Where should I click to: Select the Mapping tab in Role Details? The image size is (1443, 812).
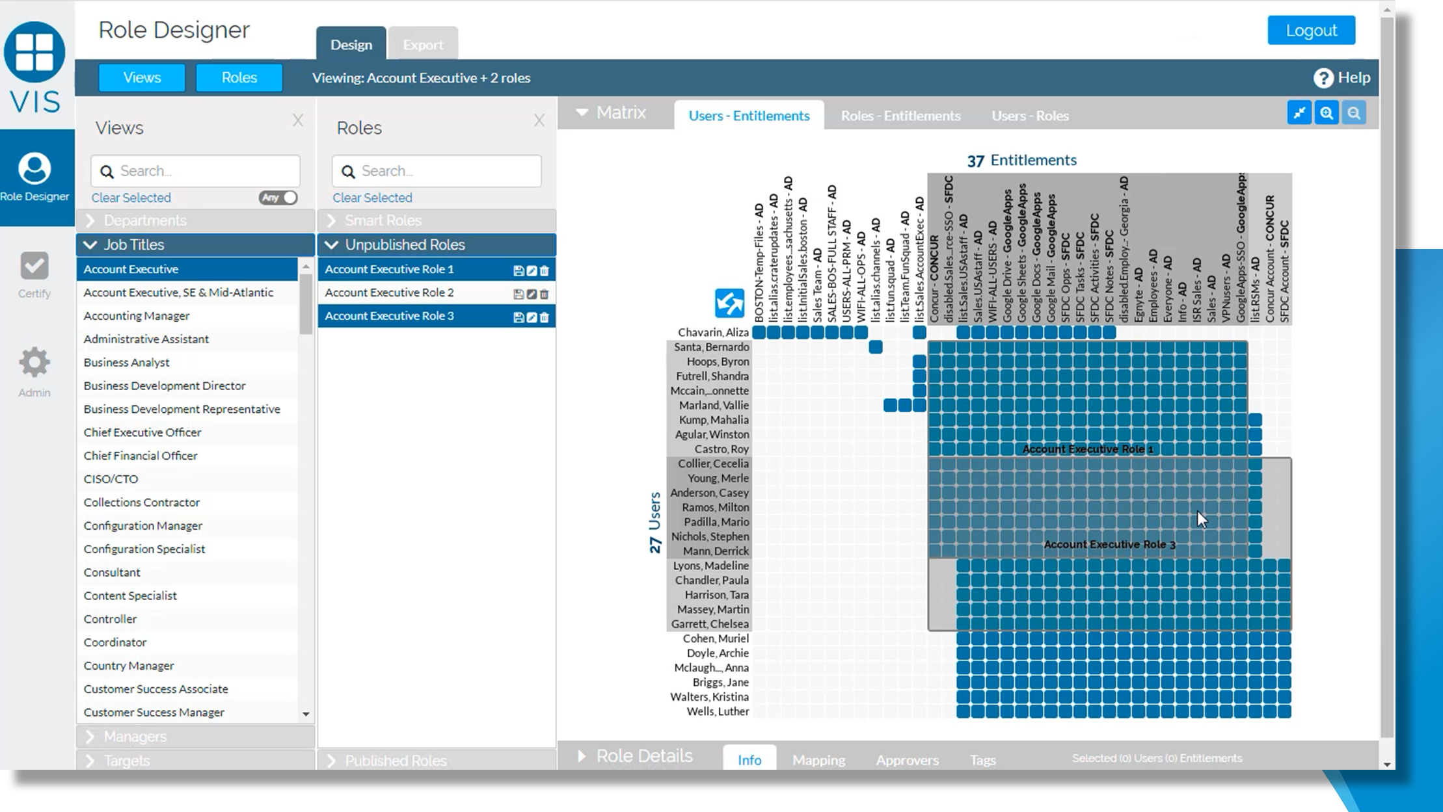(x=818, y=759)
